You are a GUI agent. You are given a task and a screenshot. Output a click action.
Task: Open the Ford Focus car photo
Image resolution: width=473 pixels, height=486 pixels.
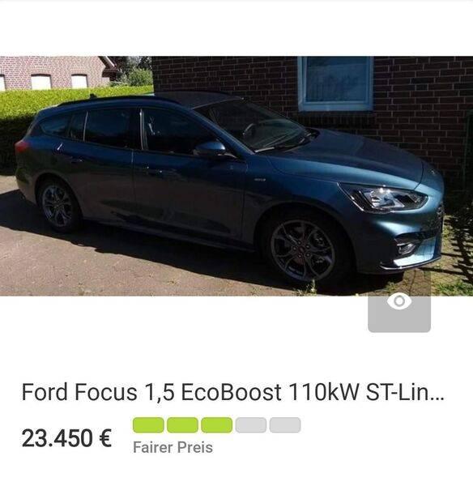click(236, 176)
